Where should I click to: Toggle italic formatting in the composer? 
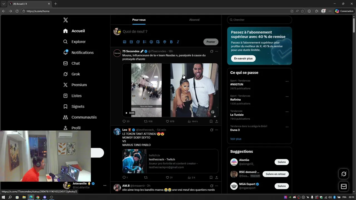click(178, 42)
